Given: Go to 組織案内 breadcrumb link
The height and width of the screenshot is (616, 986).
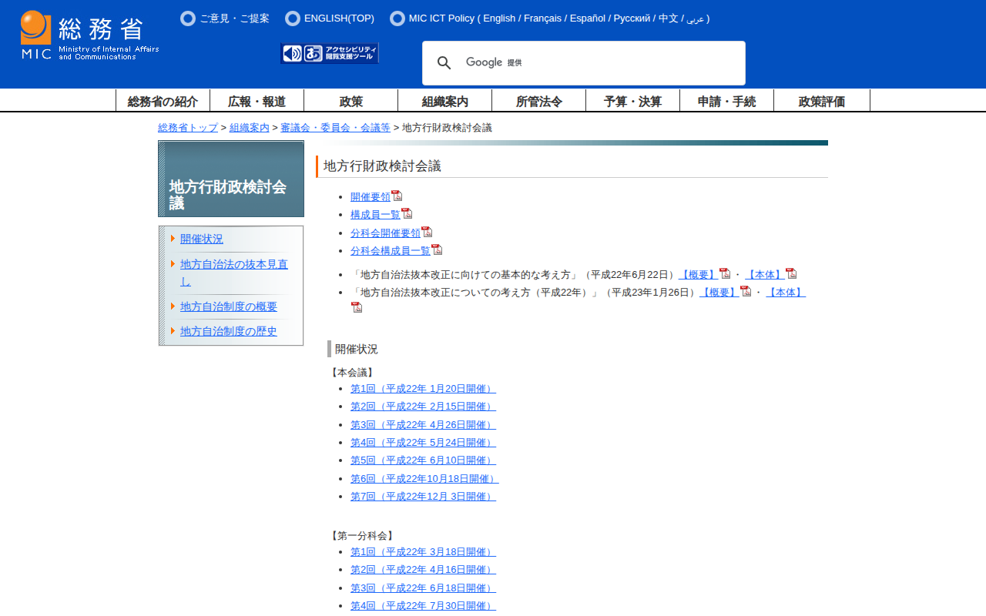Looking at the screenshot, I should coord(249,128).
